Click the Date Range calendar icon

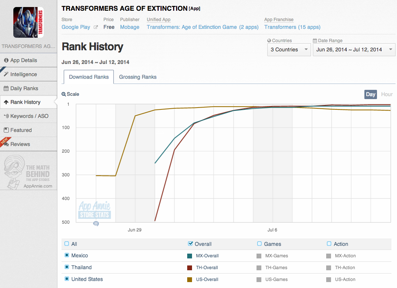pos(315,40)
